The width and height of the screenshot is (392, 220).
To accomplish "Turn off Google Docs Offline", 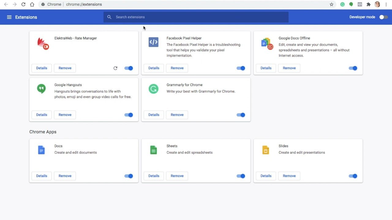I will coord(353,68).
